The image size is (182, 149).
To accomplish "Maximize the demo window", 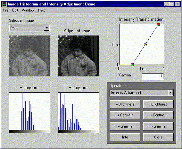I will pyautogui.click(x=171, y=4).
